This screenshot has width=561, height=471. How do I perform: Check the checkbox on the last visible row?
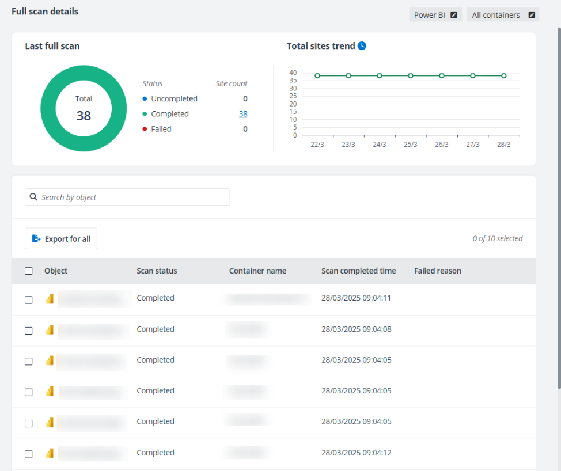click(29, 454)
